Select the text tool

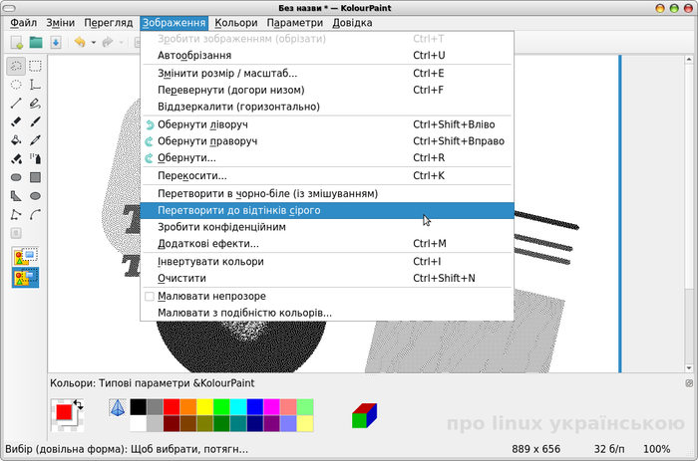[x=35, y=85]
